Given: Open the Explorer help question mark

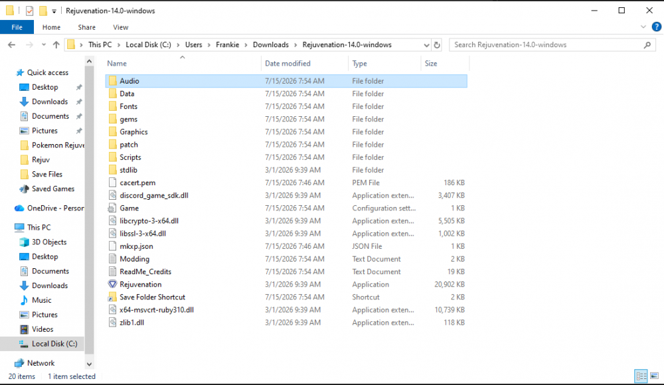Looking at the screenshot, I should (657, 27).
